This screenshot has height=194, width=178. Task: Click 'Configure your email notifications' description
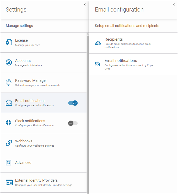pos(34,105)
